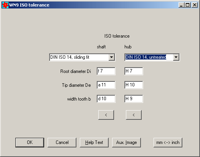Viewport: 200px width, 157px height.
Task: Click the hub Root diameter Di field H 7
Action: point(134,71)
